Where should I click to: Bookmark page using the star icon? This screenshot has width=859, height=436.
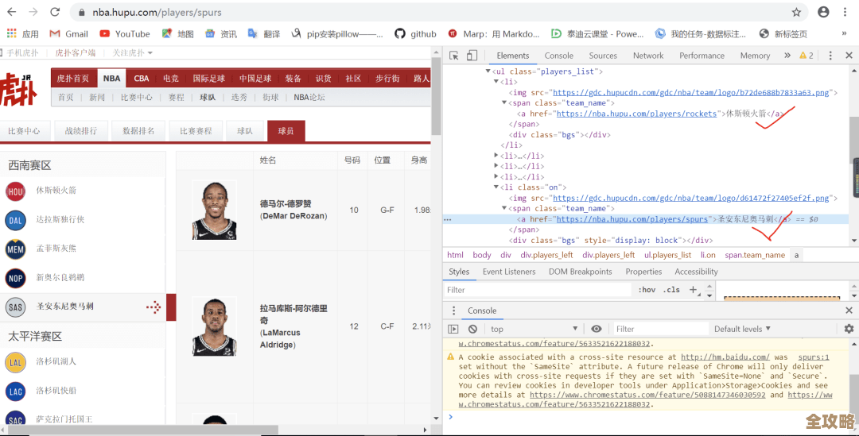[x=796, y=12]
